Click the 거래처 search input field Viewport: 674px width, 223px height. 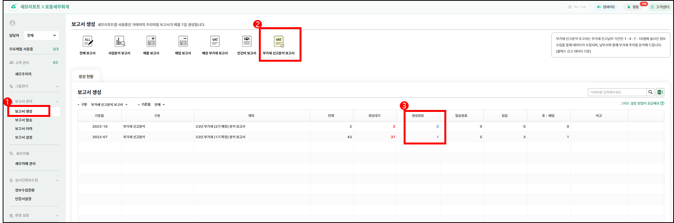[x=617, y=92]
